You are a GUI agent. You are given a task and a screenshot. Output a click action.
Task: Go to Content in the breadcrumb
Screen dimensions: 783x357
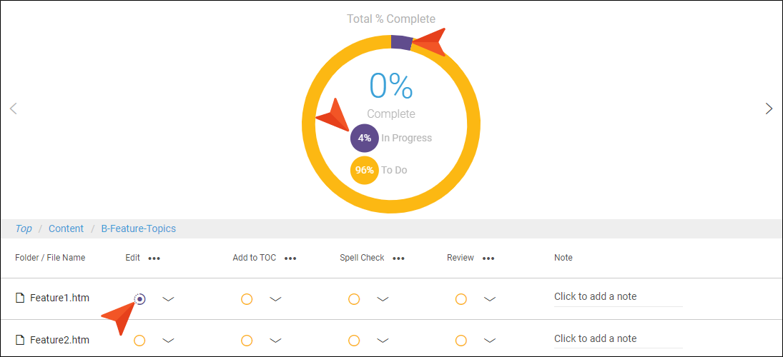pyautogui.click(x=66, y=229)
